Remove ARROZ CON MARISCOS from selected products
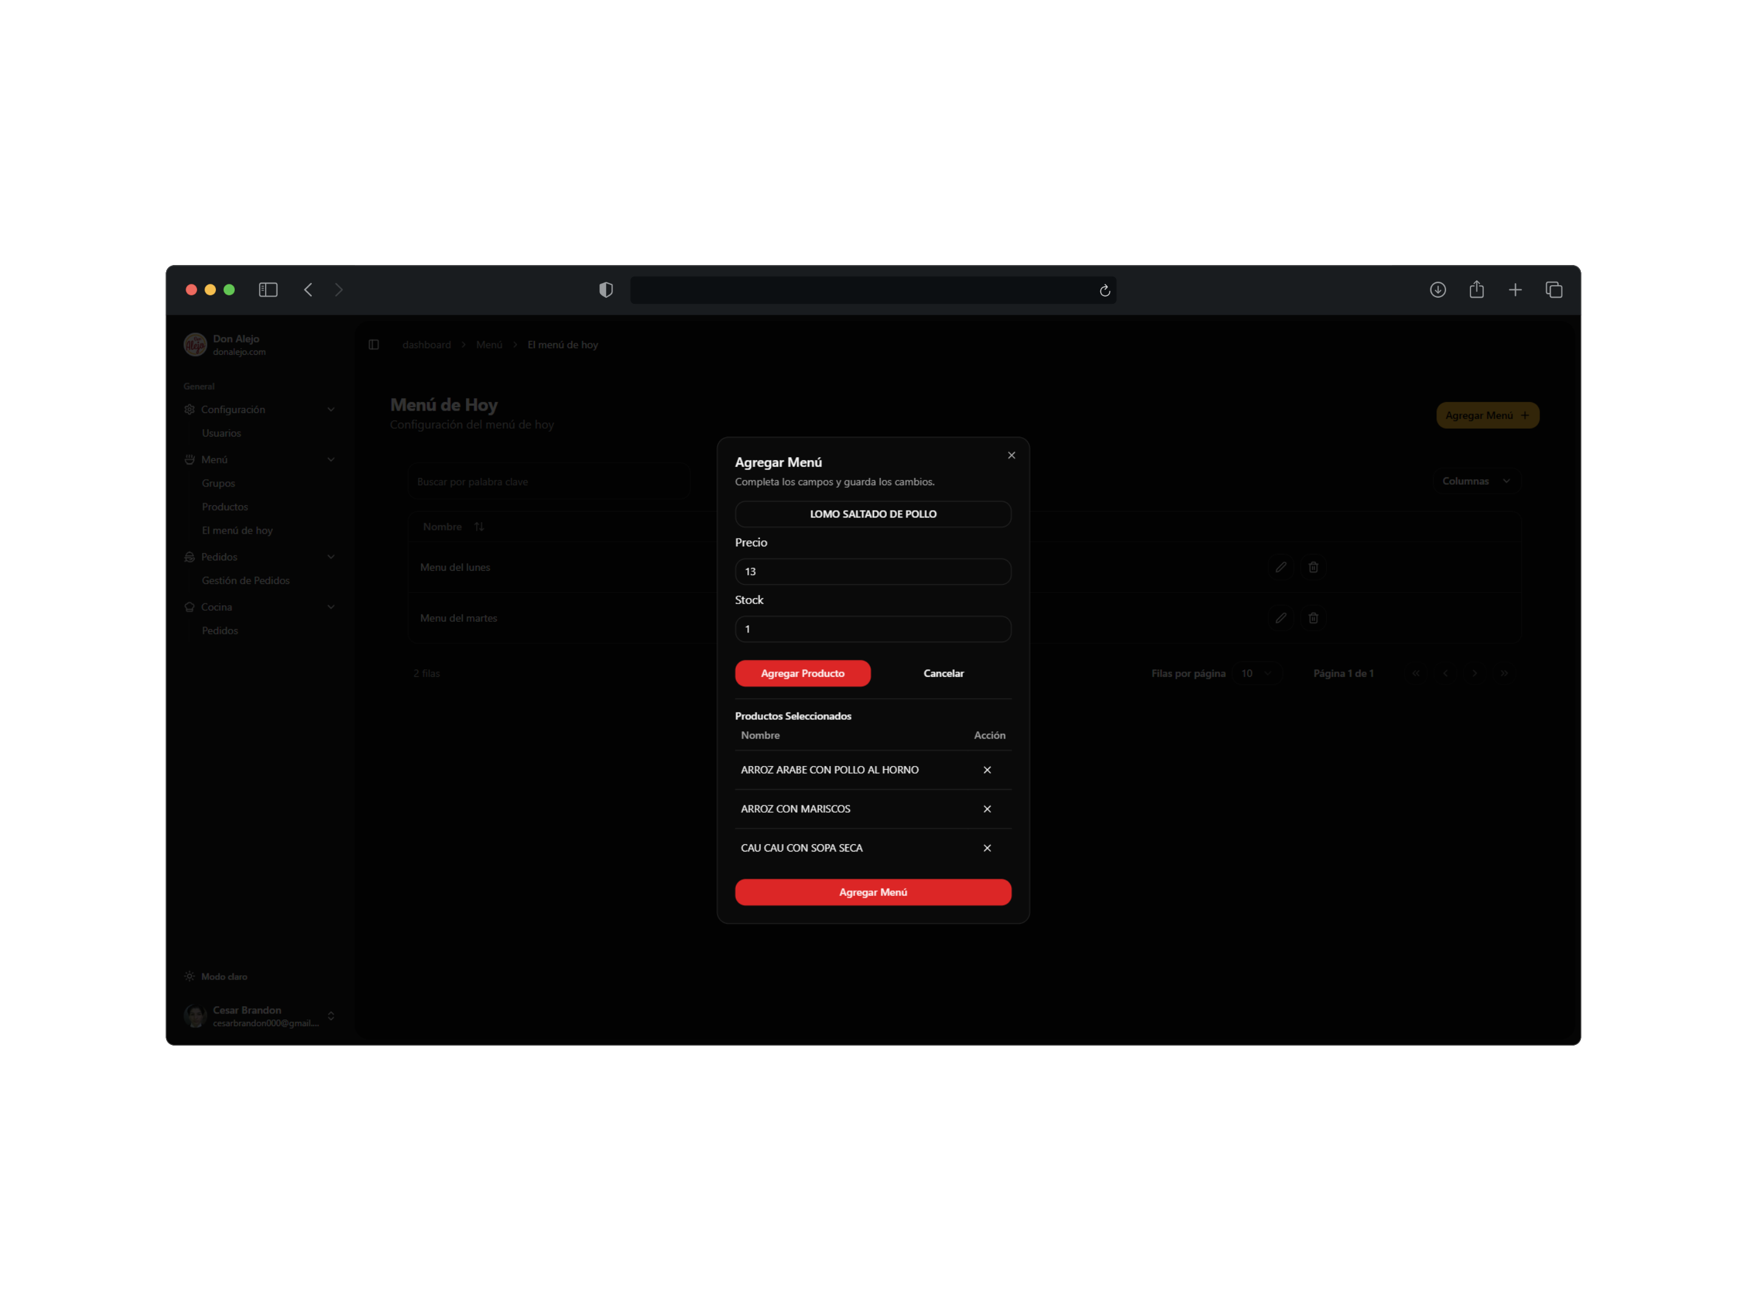This screenshot has width=1747, height=1310. click(x=986, y=808)
